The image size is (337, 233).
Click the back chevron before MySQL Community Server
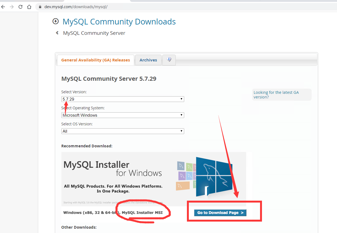click(x=57, y=33)
